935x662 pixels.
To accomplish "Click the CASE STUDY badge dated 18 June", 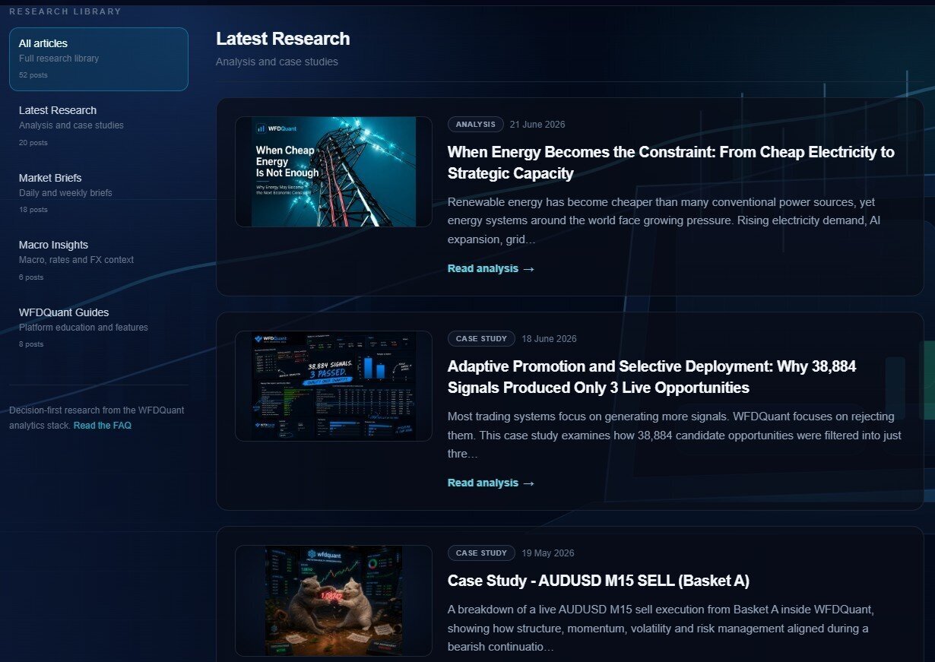I will [x=481, y=339].
